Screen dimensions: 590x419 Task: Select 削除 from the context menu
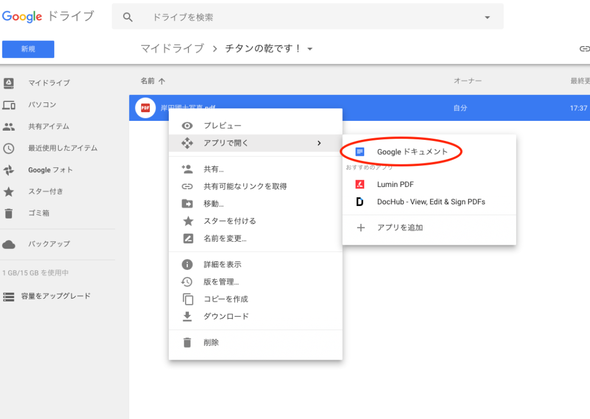tap(211, 342)
